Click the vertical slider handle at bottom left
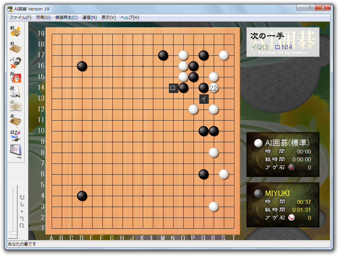Viewport: 339px width, 256px height. [13, 233]
